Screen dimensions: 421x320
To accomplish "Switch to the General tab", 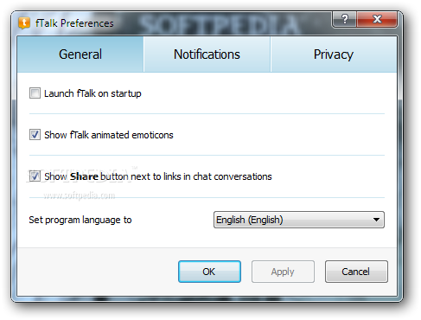I will click(x=80, y=54).
